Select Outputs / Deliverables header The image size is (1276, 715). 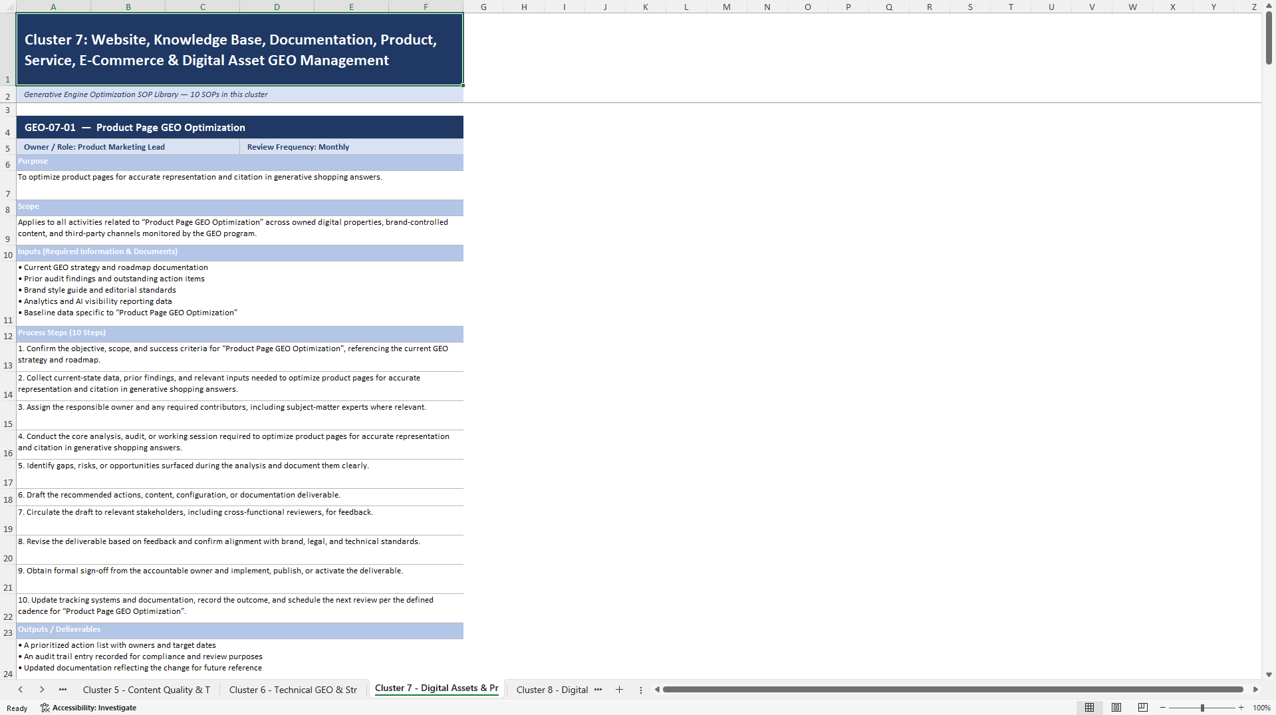pyautogui.click(x=239, y=631)
